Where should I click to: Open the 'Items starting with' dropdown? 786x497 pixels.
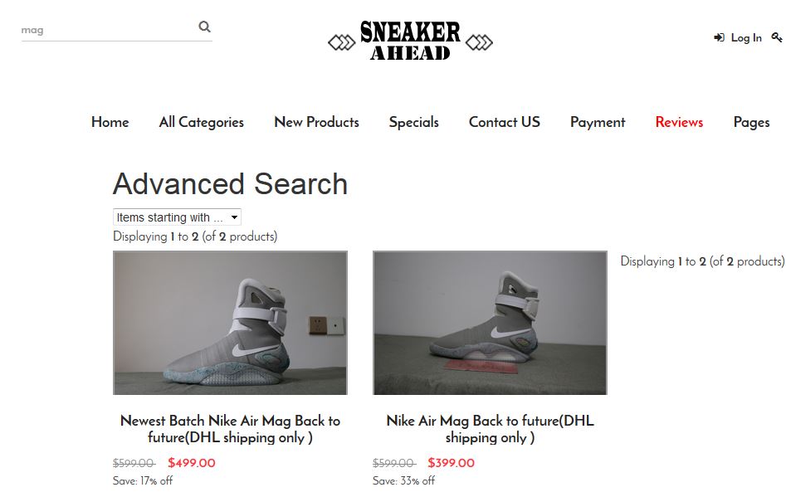pyautogui.click(x=177, y=217)
